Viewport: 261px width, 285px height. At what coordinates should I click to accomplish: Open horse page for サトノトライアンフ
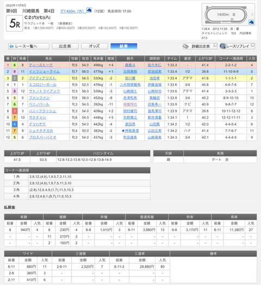(x=45, y=91)
